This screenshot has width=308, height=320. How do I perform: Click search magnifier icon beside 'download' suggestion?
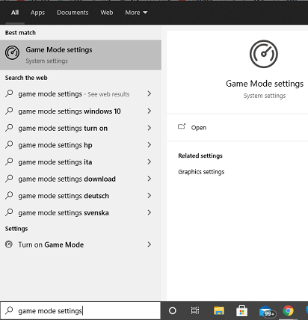point(9,178)
